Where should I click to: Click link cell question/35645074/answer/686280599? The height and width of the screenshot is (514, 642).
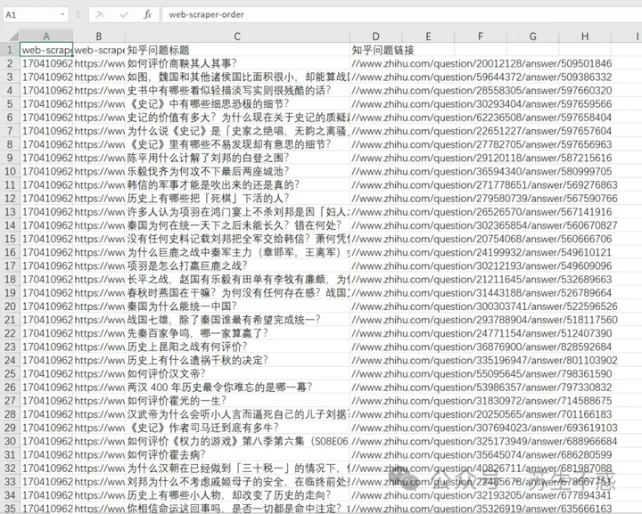tap(481, 454)
